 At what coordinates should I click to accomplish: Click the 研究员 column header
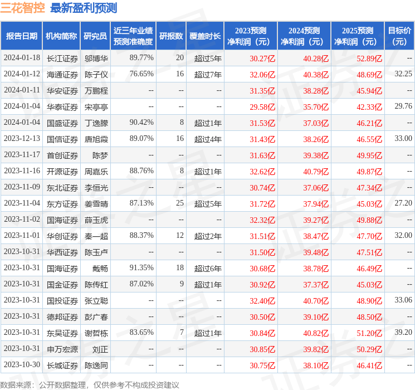95,36
